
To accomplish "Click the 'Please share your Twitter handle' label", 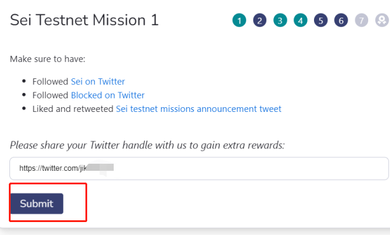I will [147, 145].
